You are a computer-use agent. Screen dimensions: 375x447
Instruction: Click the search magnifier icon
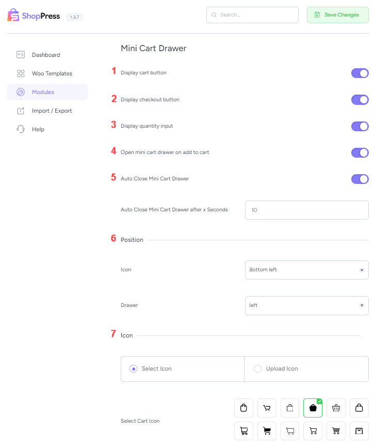click(x=214, y=15)
